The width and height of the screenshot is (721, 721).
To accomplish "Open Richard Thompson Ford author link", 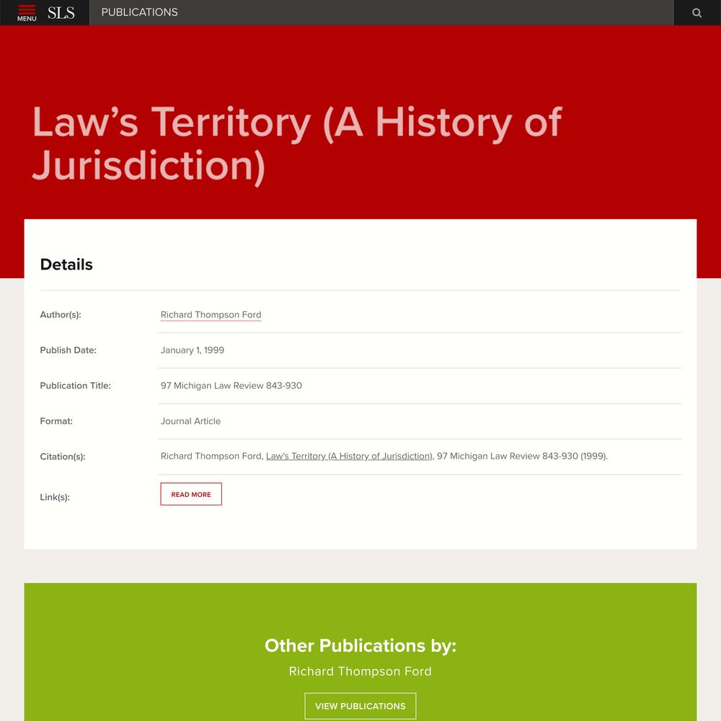I will (x=211, y=315).
